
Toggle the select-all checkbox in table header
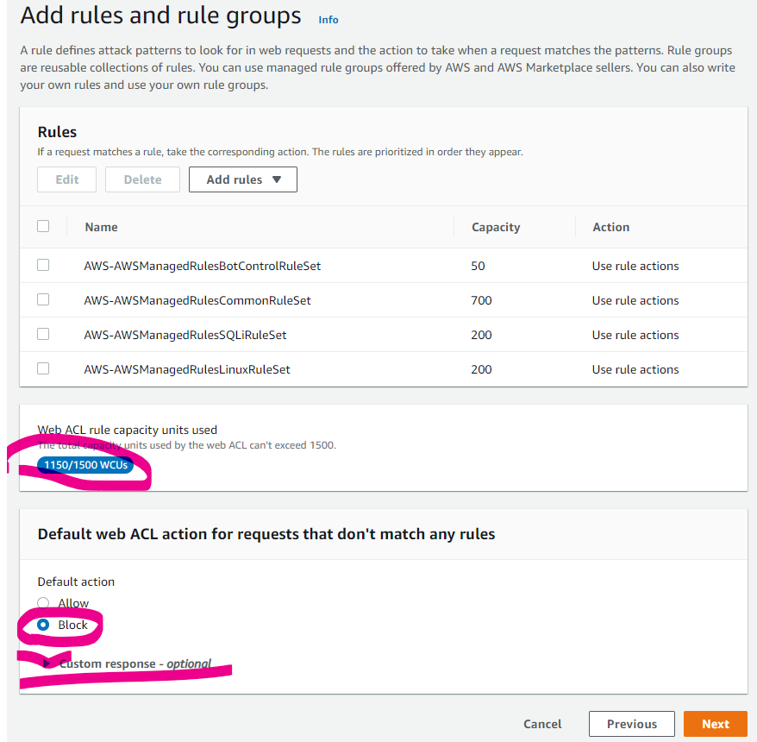click(x=43, y=226)
